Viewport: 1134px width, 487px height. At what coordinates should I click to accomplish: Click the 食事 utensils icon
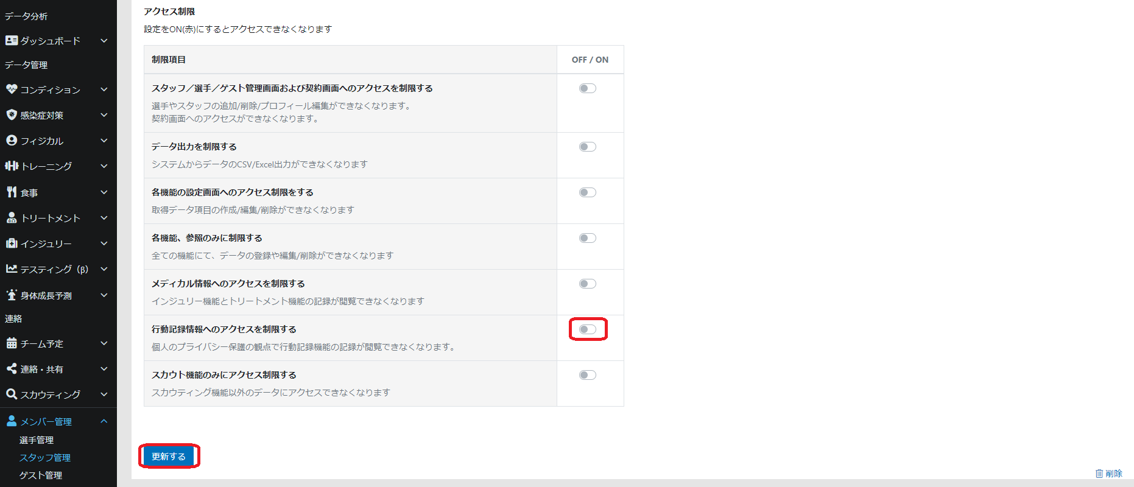tap(12, 192)
